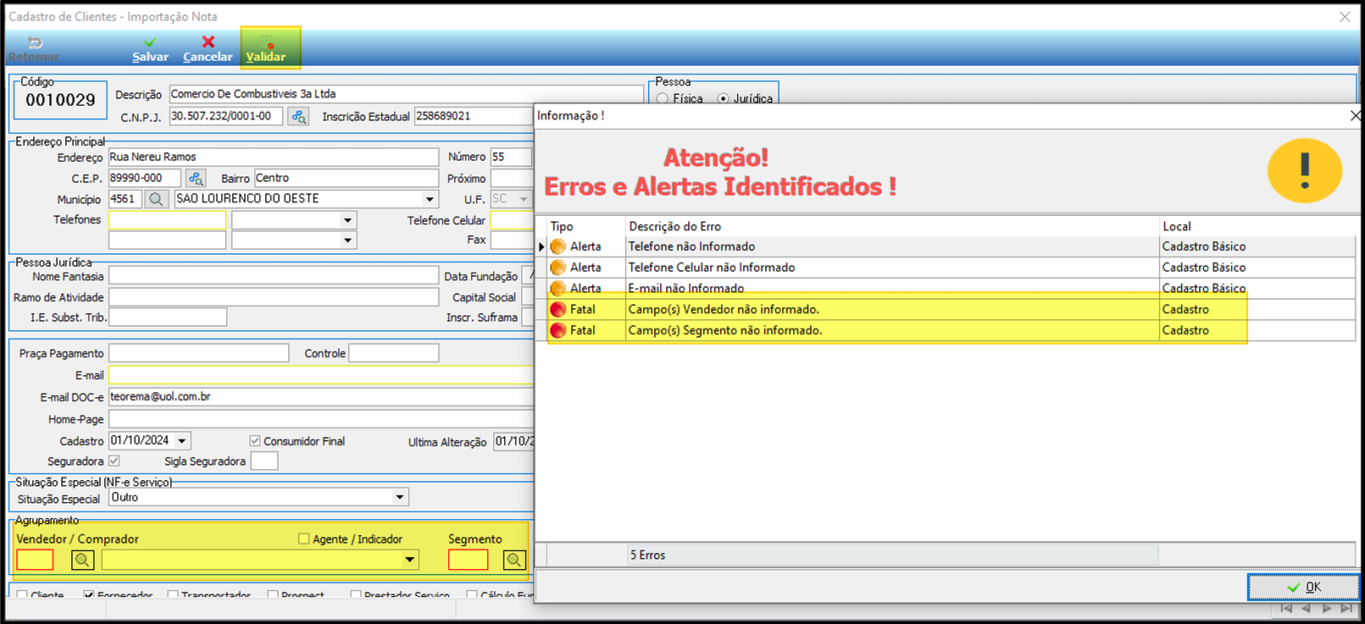Close the Informação dialog with X

[x=1355, y=115]
